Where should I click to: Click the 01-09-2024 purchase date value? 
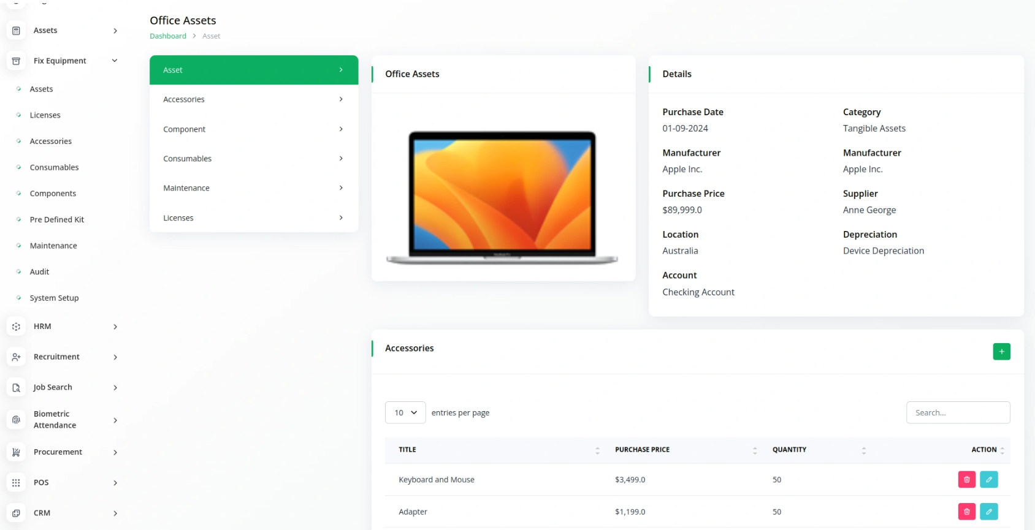685,129
